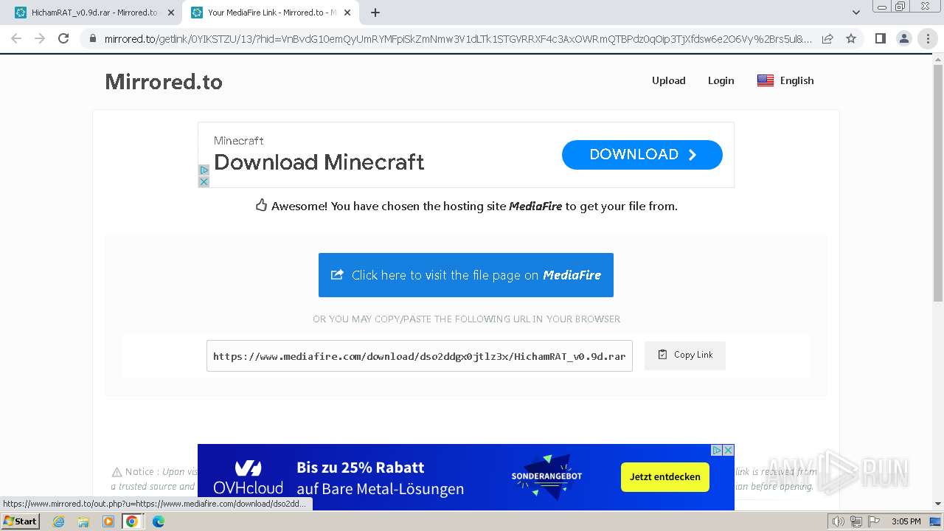Close the Minecraft ad banner

pyautogui.click(x=204, y=181)
